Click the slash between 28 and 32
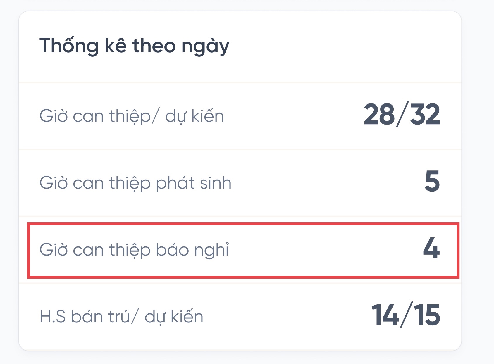The height and width of the screenshot is (364, 494). pos(402,115)
